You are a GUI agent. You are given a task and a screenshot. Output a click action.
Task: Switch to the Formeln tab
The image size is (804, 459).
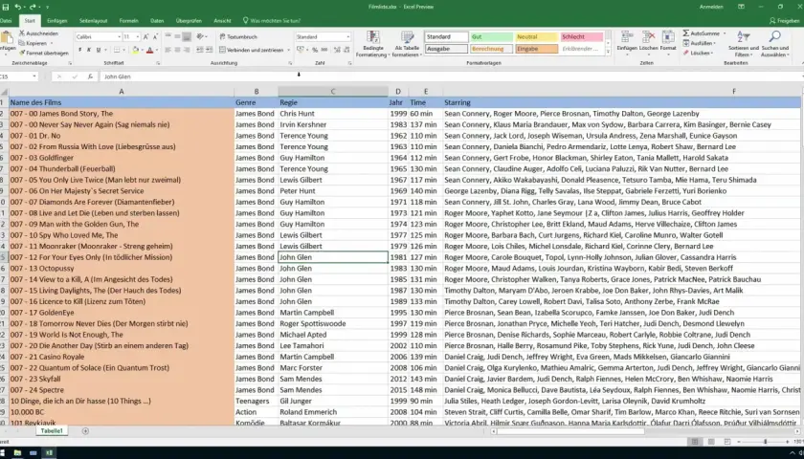(128, 21)
